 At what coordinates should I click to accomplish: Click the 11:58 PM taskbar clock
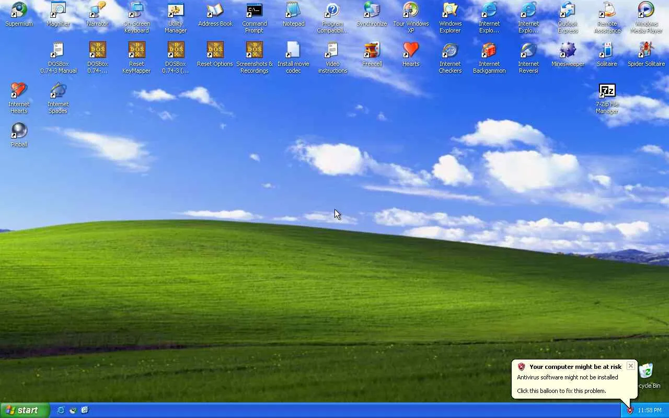[x=650, y=410]
